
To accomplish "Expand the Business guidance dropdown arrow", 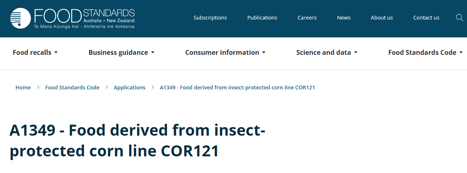I will (x=153, y=52).
